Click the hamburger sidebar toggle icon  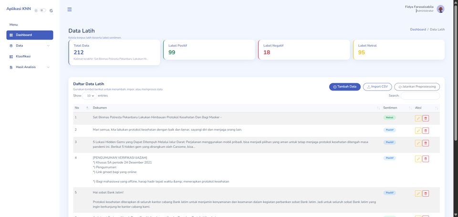point(70,10)
